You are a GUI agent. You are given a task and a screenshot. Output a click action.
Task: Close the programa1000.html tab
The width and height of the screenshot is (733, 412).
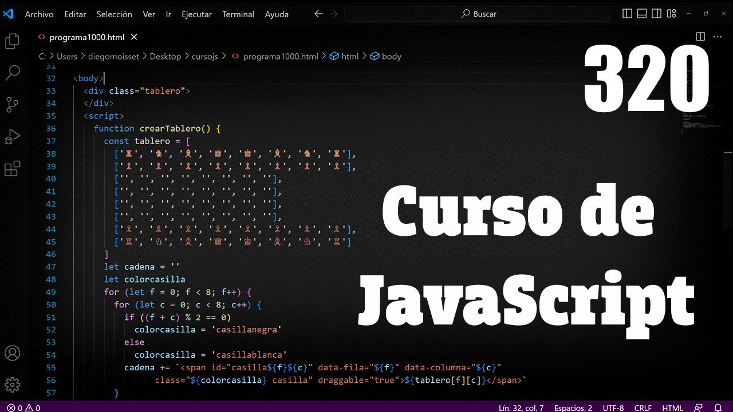(x=134, y=37)
